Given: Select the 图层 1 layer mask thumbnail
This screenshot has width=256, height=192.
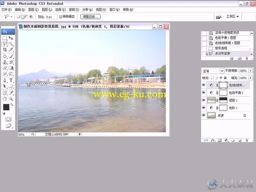Looking at the screenshot, I should click(223, 100).
